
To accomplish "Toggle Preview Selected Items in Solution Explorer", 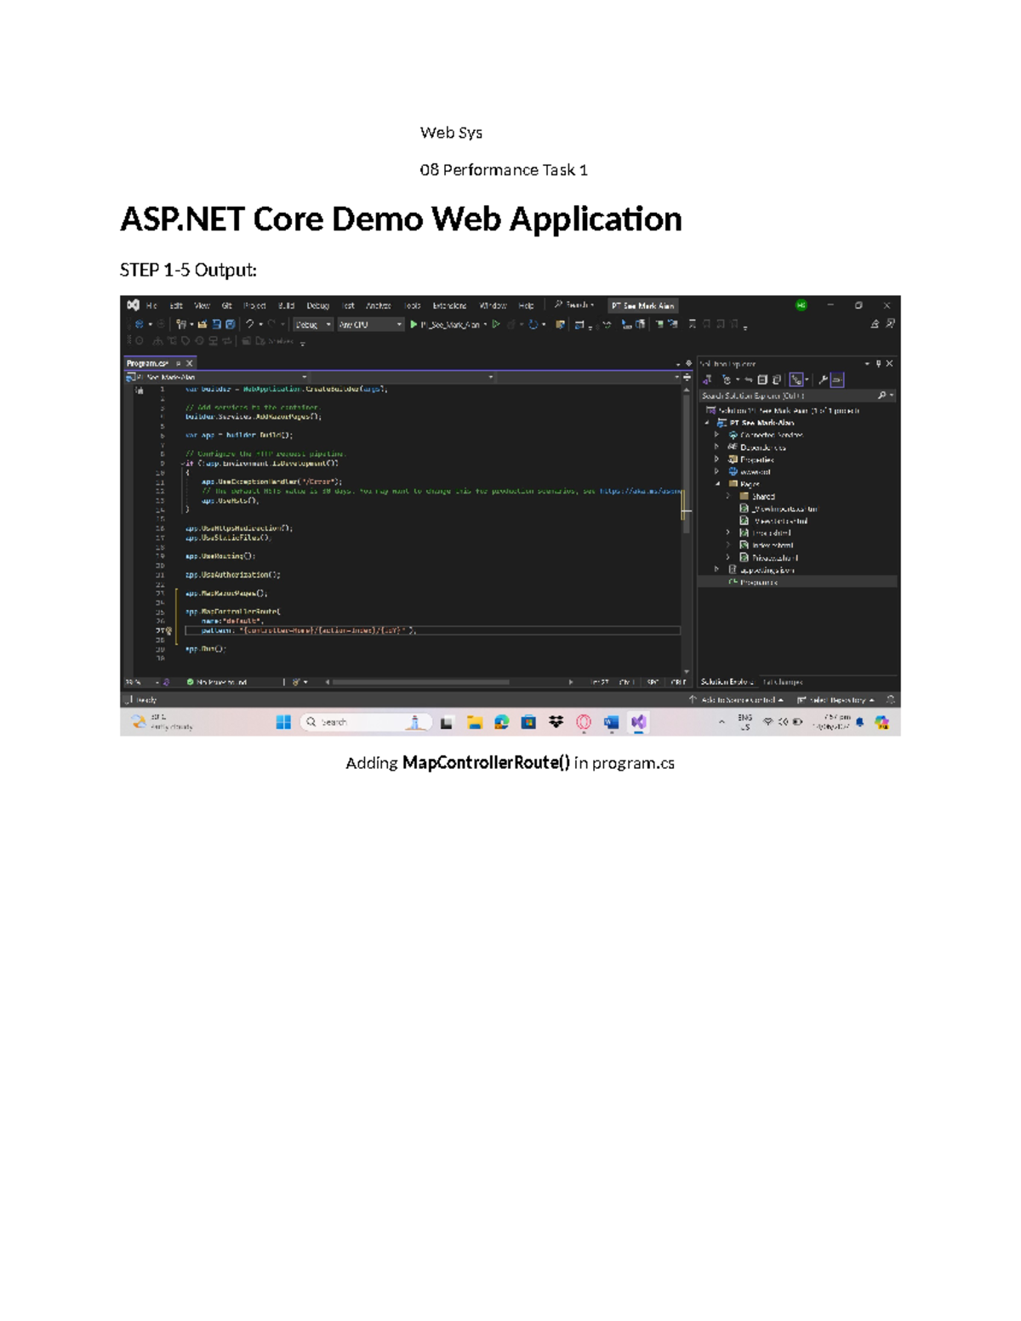I will [x=837, y=379].
